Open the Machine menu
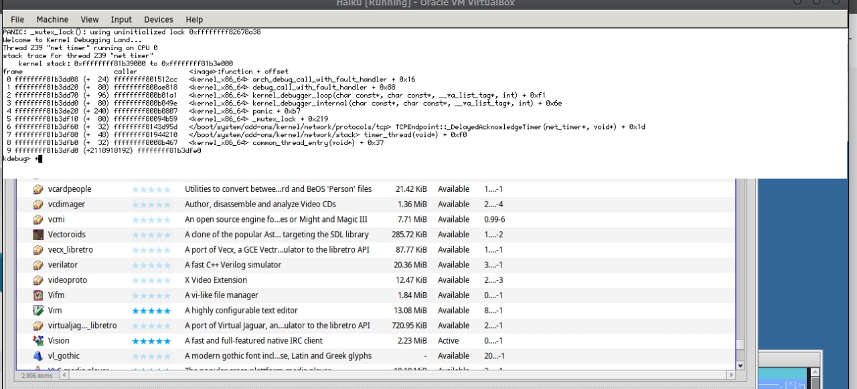857x389 pixels. point(52,19)
